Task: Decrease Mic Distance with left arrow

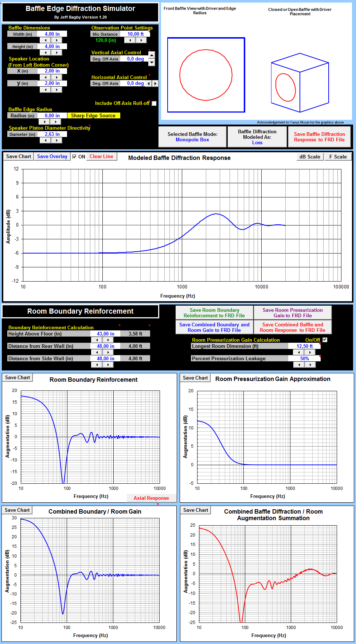Action: click(x=130, y=40)
